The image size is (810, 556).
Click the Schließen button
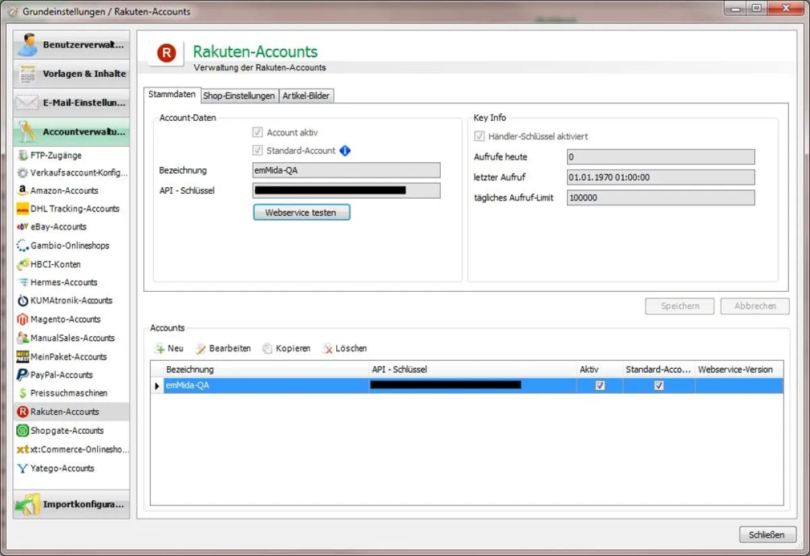pyautogui.click(x=767, y=534)
